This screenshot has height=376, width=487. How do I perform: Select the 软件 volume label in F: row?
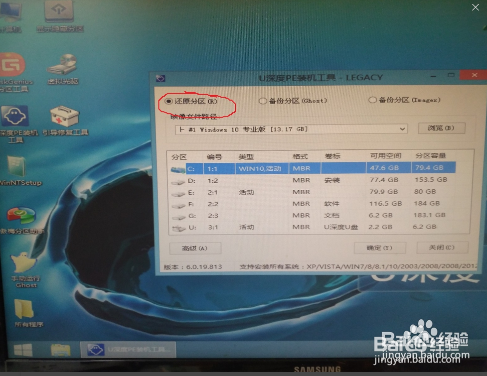point(331,204)
